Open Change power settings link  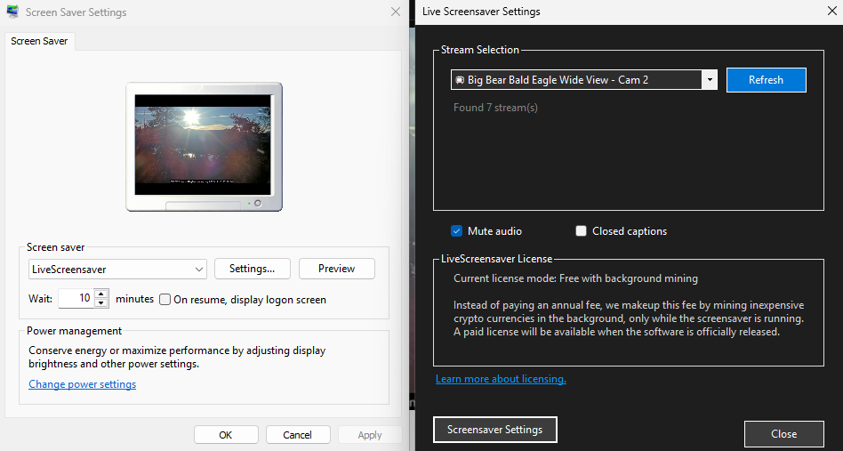[x=83, y=384]
